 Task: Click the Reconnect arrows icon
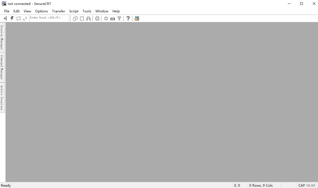[x=19, y=18]
